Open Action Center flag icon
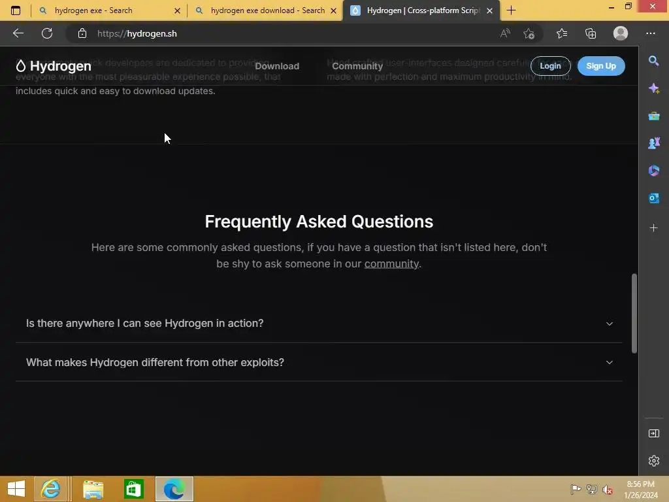This screenshot has height=502, width=669. (x=576, y=489)
